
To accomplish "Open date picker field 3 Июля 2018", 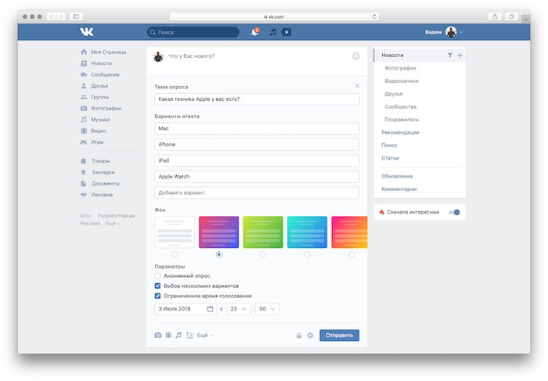I will click(186, 309).
